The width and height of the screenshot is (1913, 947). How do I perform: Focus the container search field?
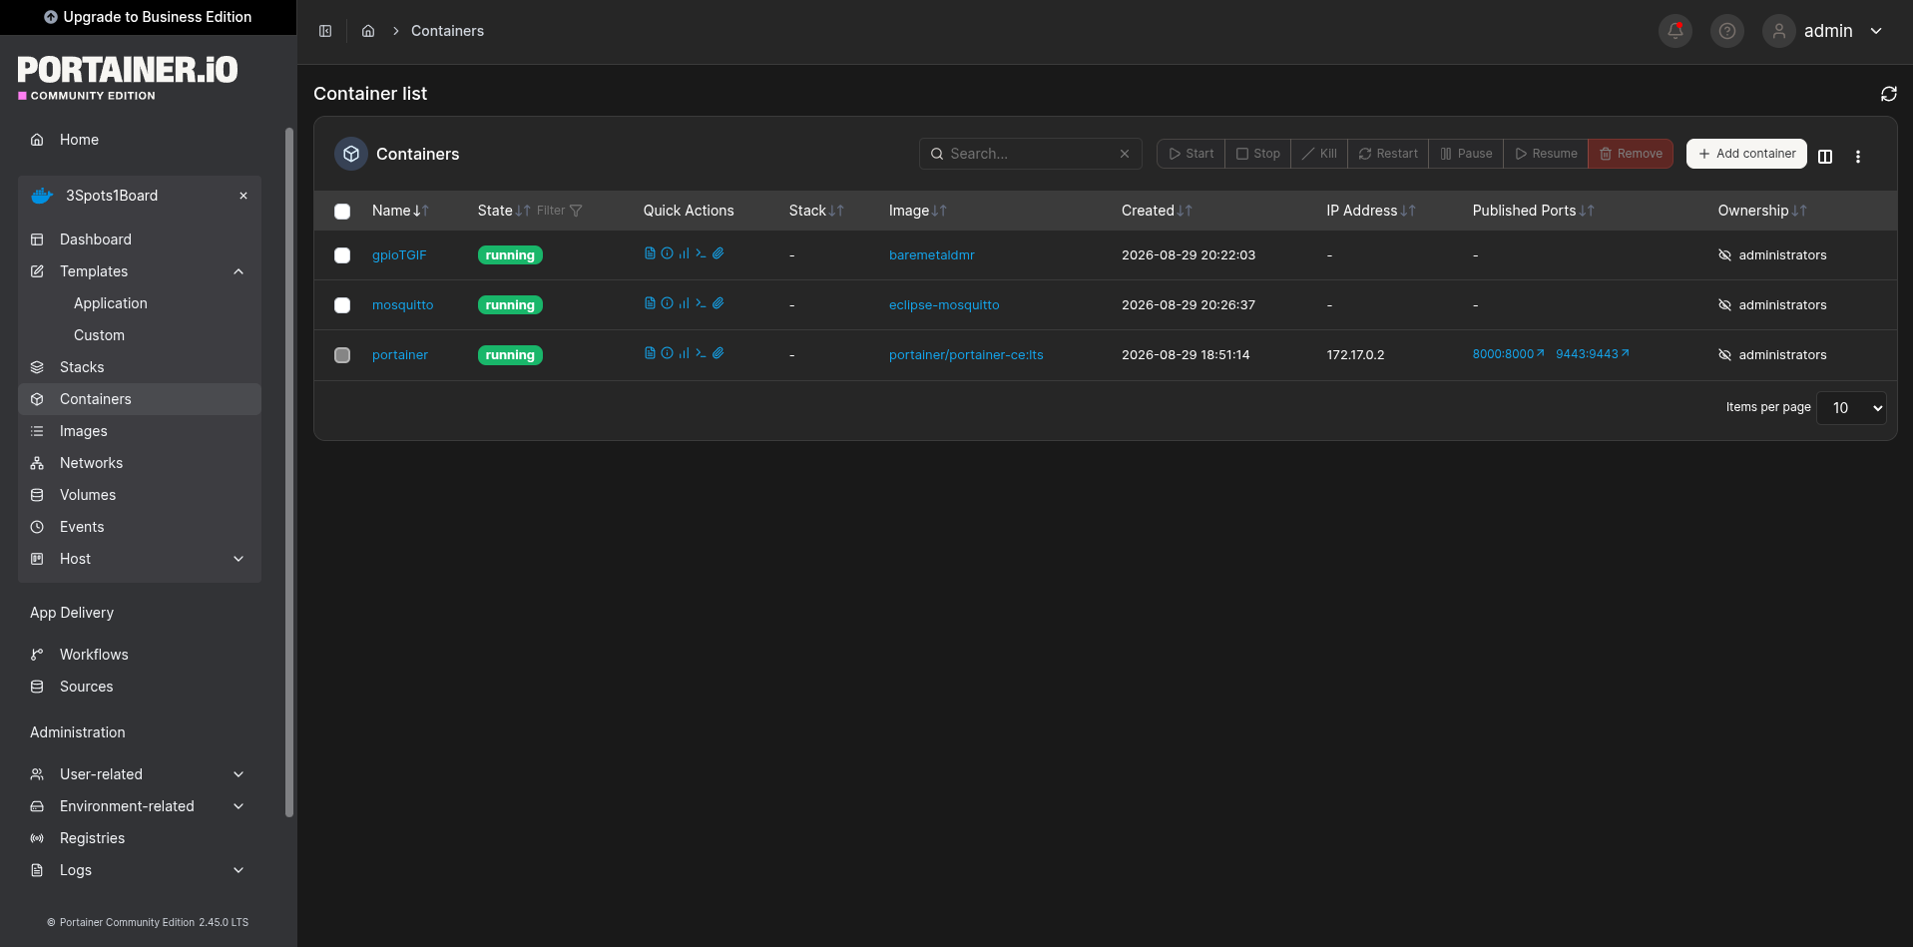1031,154
